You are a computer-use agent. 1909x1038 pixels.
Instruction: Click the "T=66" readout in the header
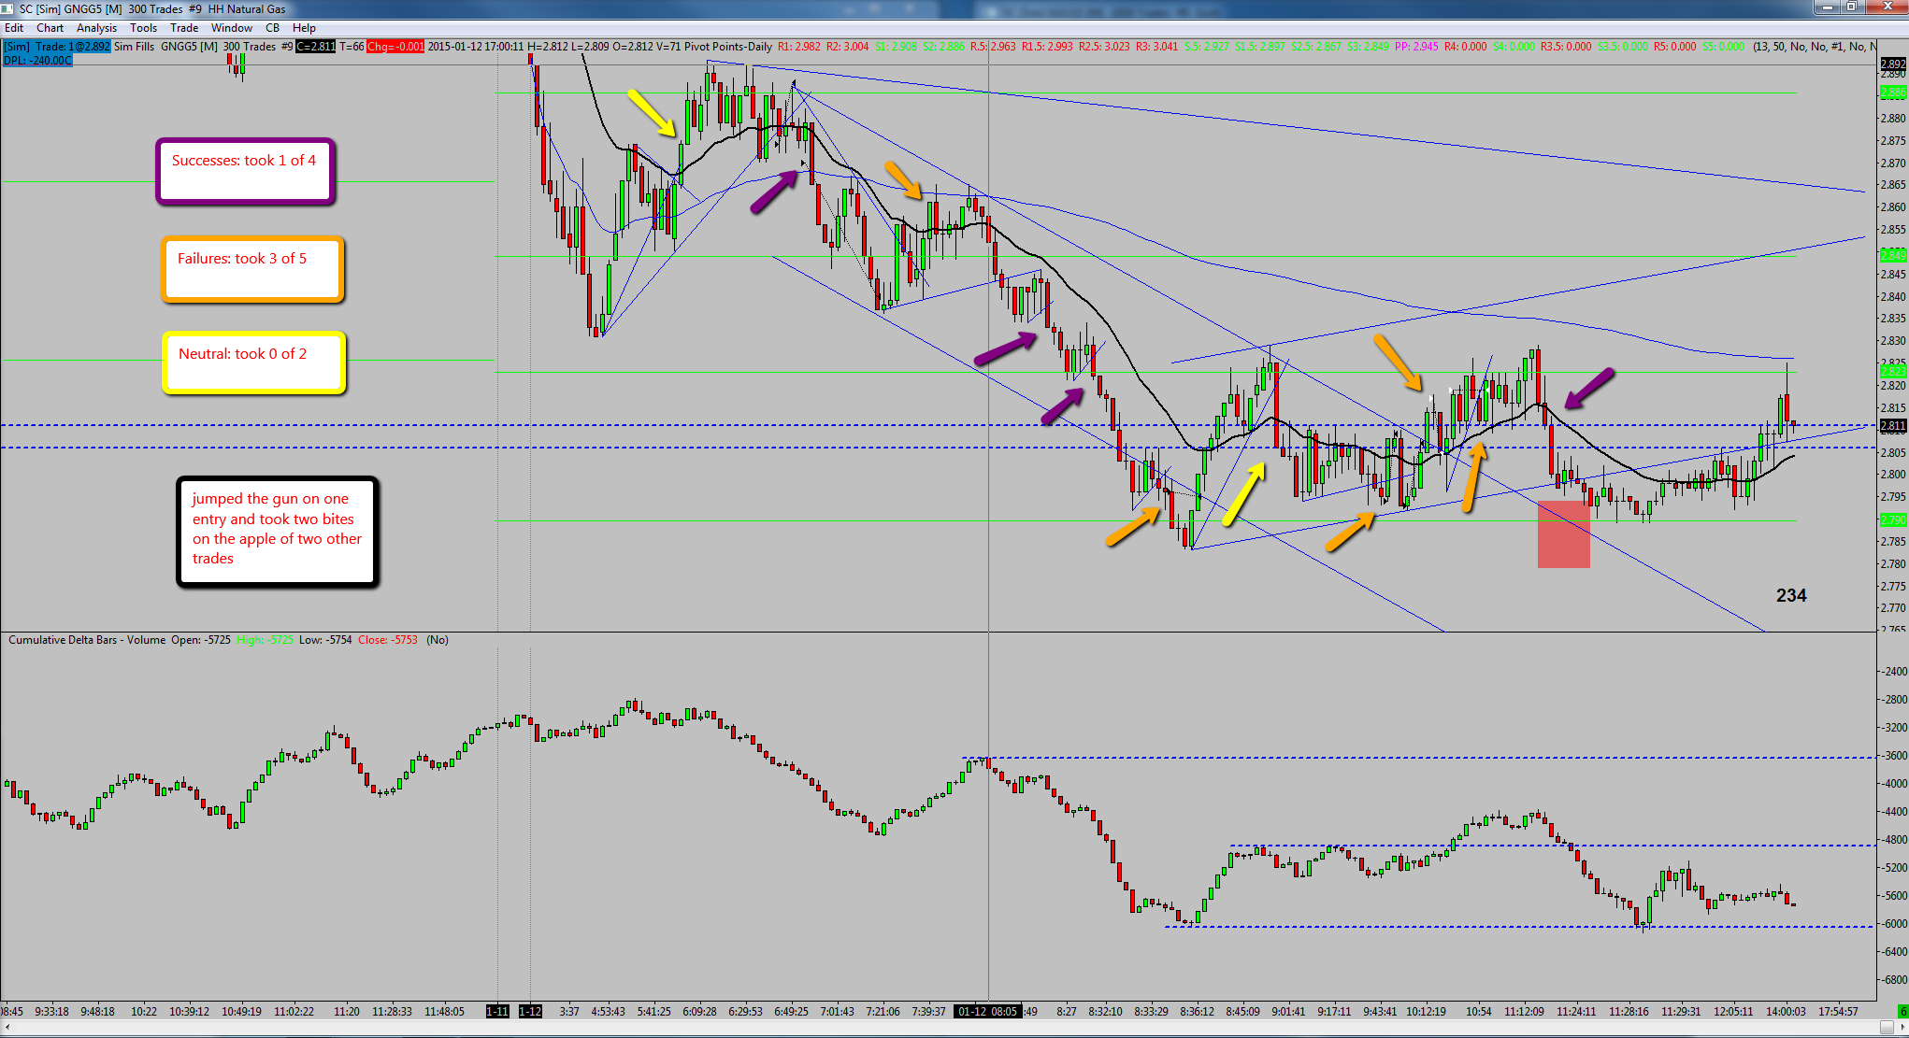coord(352,47)
